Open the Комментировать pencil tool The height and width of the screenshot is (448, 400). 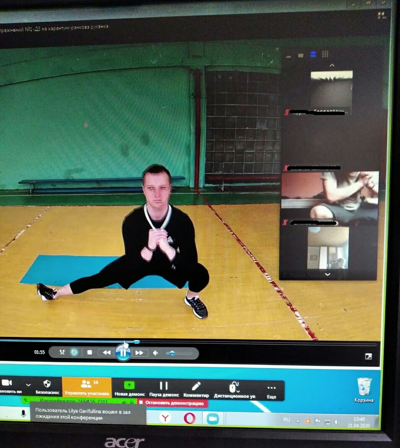[196, 388]
